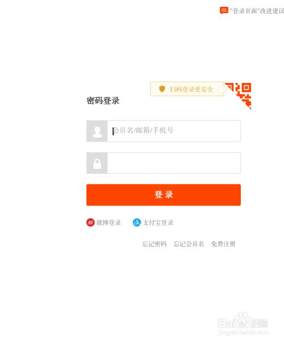Focus the empty password input field
This screenshot has width=284, height=342.
[174, 163]
